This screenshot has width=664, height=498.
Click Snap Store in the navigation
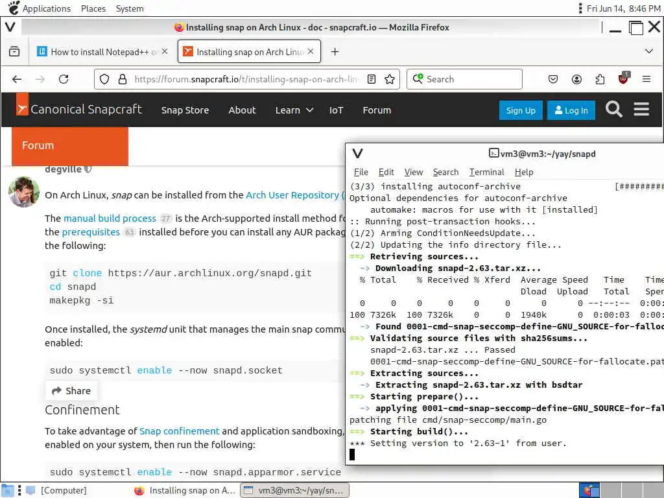click(x=185, y=110)
